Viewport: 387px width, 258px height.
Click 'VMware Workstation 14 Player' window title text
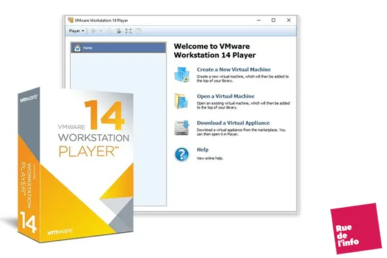tap(101, 21)
